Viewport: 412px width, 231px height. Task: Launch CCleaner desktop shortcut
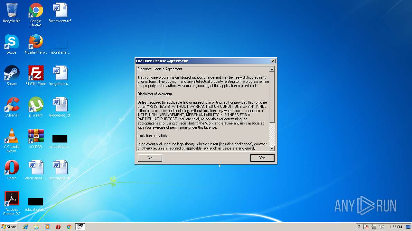tap(12, 107)
